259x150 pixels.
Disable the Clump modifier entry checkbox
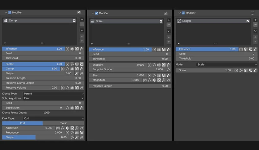74,20
